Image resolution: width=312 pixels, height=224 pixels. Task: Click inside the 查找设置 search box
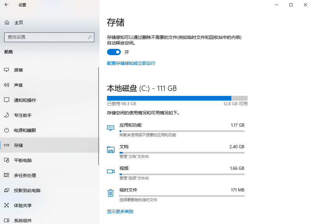click(x=49, y=37)
